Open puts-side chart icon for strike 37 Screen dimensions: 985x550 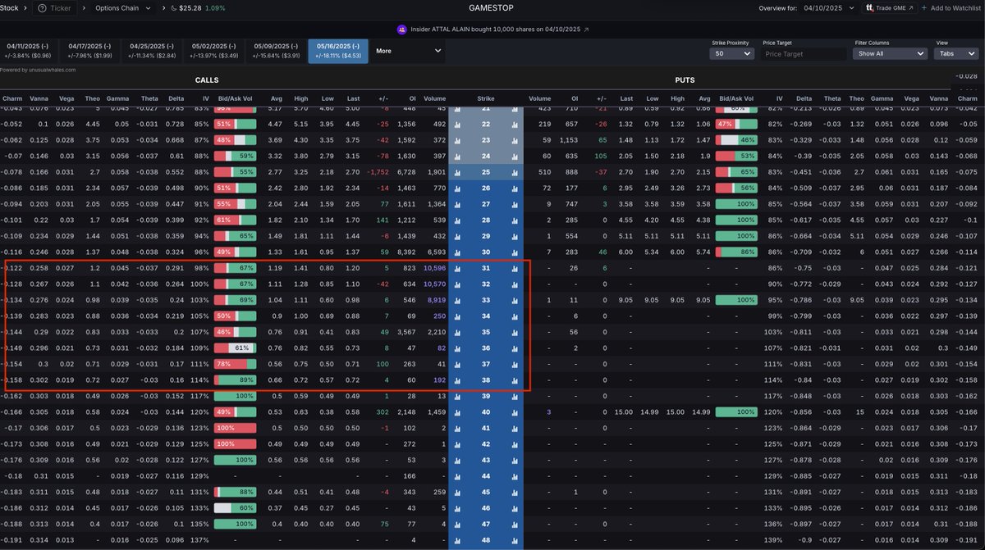click(515, 364)
